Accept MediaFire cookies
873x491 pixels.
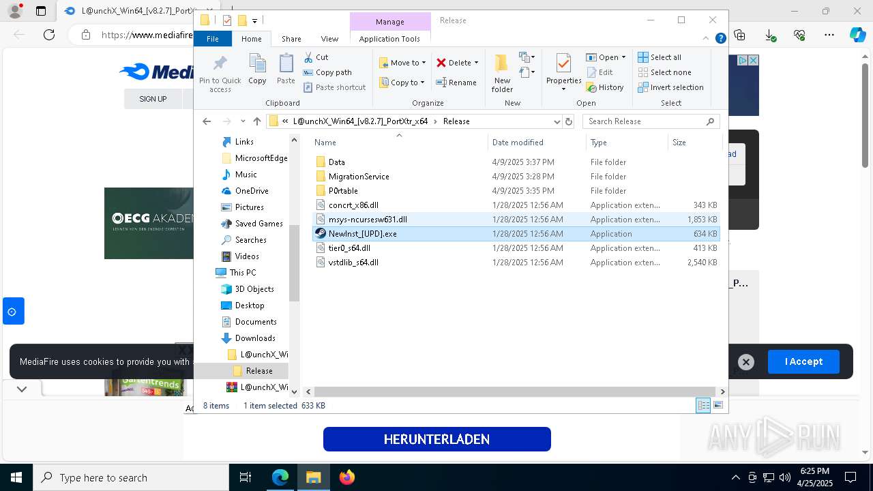[x=803, y=361]
